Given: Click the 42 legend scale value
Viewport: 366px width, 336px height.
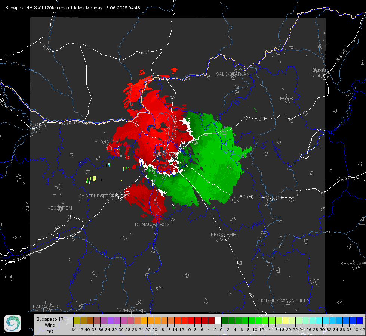Looking at the screenshot, I should [x=363, y=330].
